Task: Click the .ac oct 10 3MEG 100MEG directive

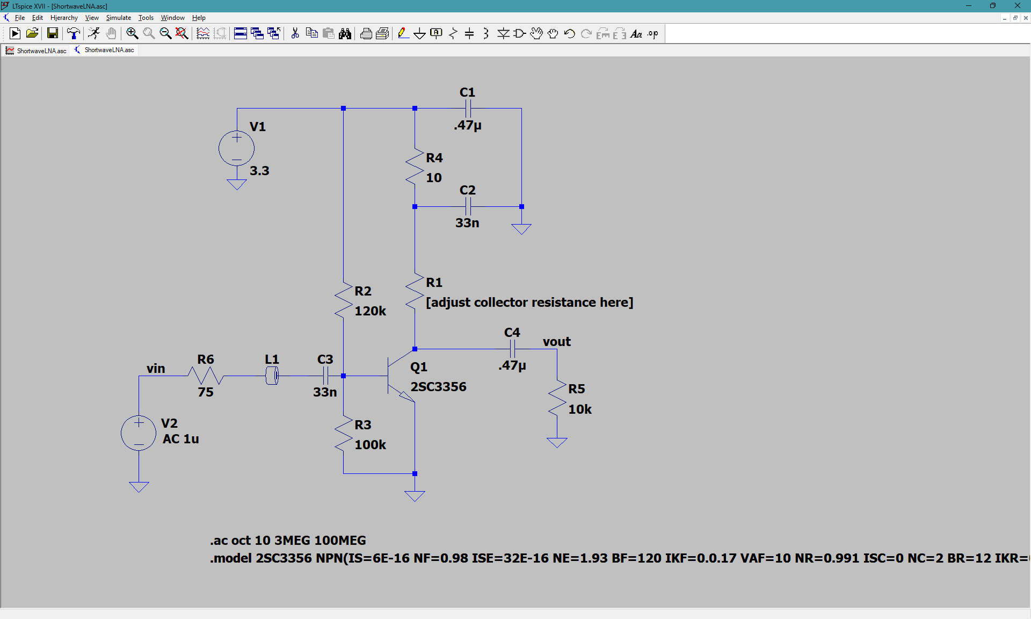Action: 288,541
